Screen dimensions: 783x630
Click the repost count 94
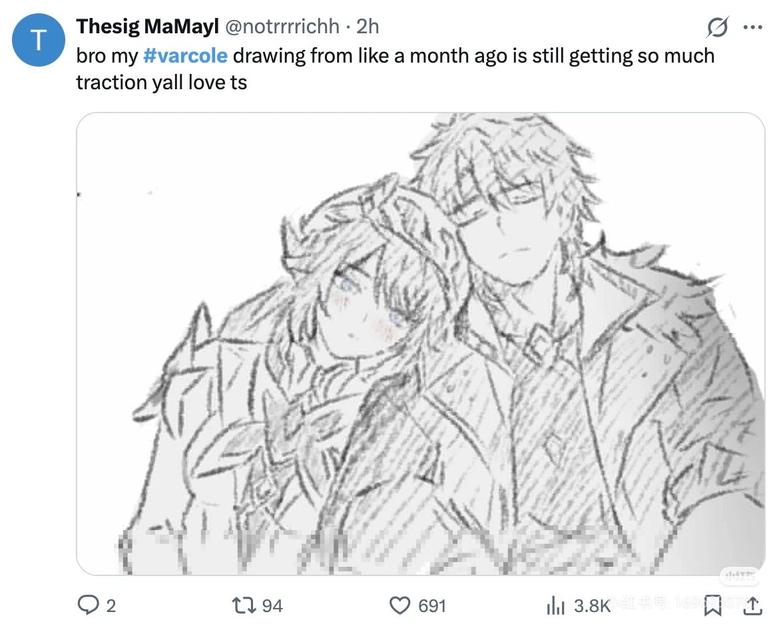click(x=272, y=605)
